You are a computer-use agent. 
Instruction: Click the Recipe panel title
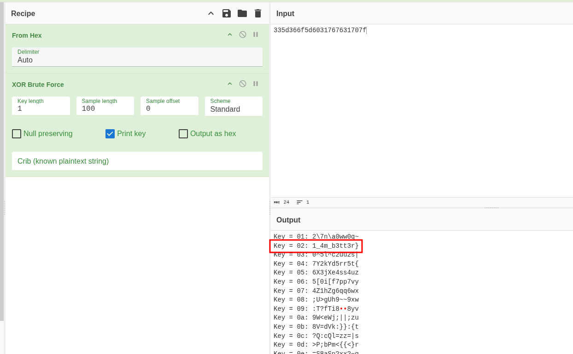point(23,14)
